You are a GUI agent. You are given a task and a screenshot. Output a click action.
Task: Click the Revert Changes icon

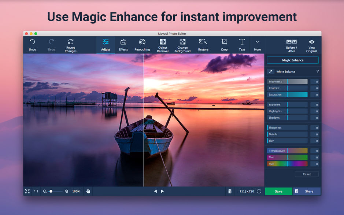(70, 42)
